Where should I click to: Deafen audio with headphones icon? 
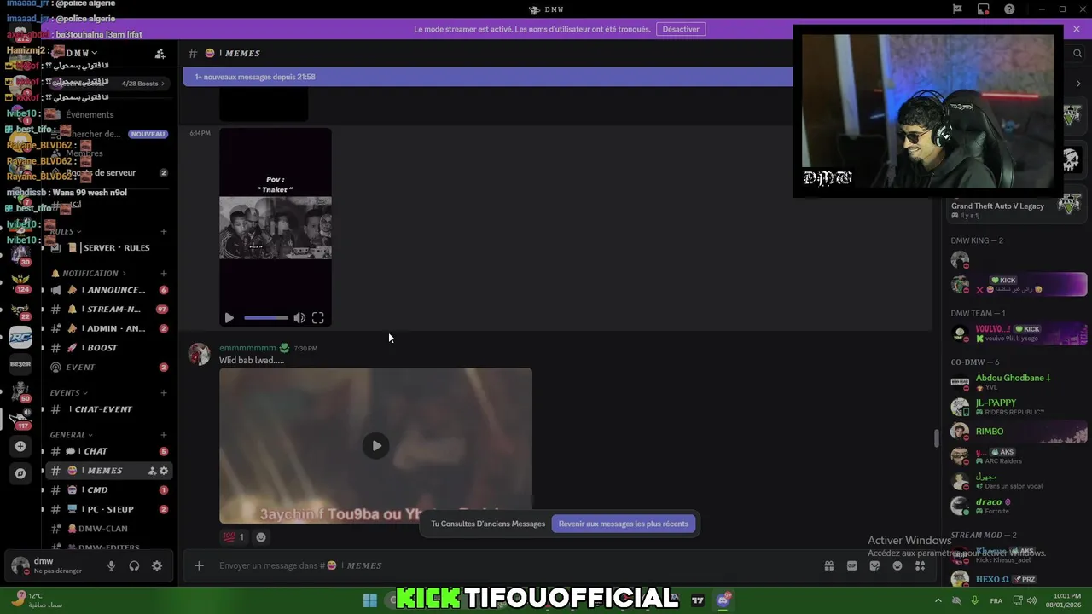[x=134, y=565]
